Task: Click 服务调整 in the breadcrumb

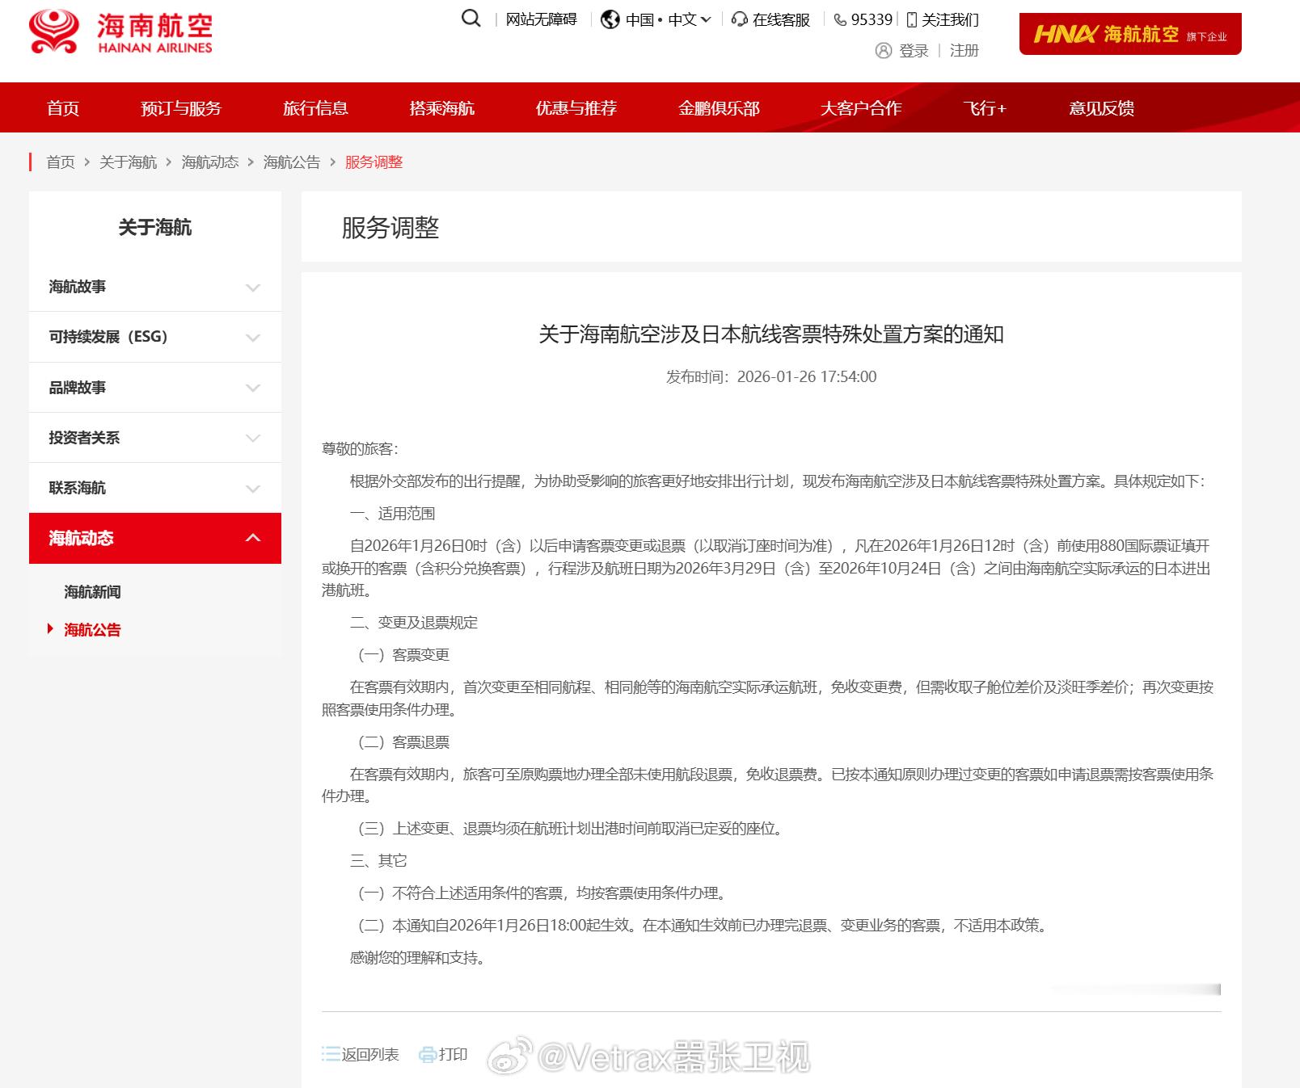Action: coord(374,162)
